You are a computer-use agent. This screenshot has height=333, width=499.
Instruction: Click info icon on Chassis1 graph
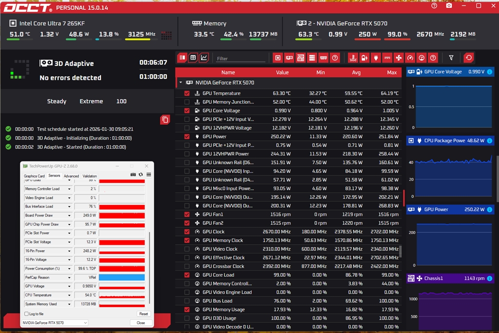[x=490, y=278]
